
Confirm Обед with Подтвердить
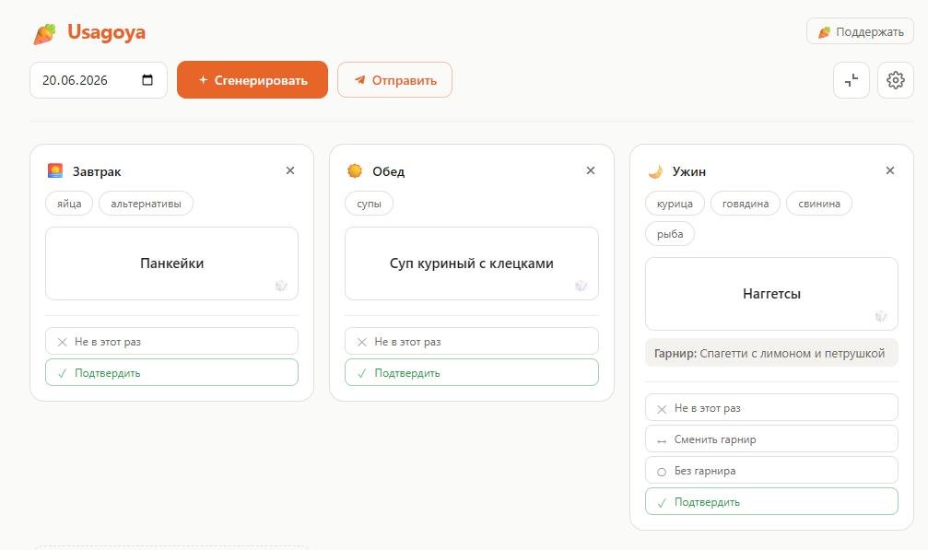point(472,372)
